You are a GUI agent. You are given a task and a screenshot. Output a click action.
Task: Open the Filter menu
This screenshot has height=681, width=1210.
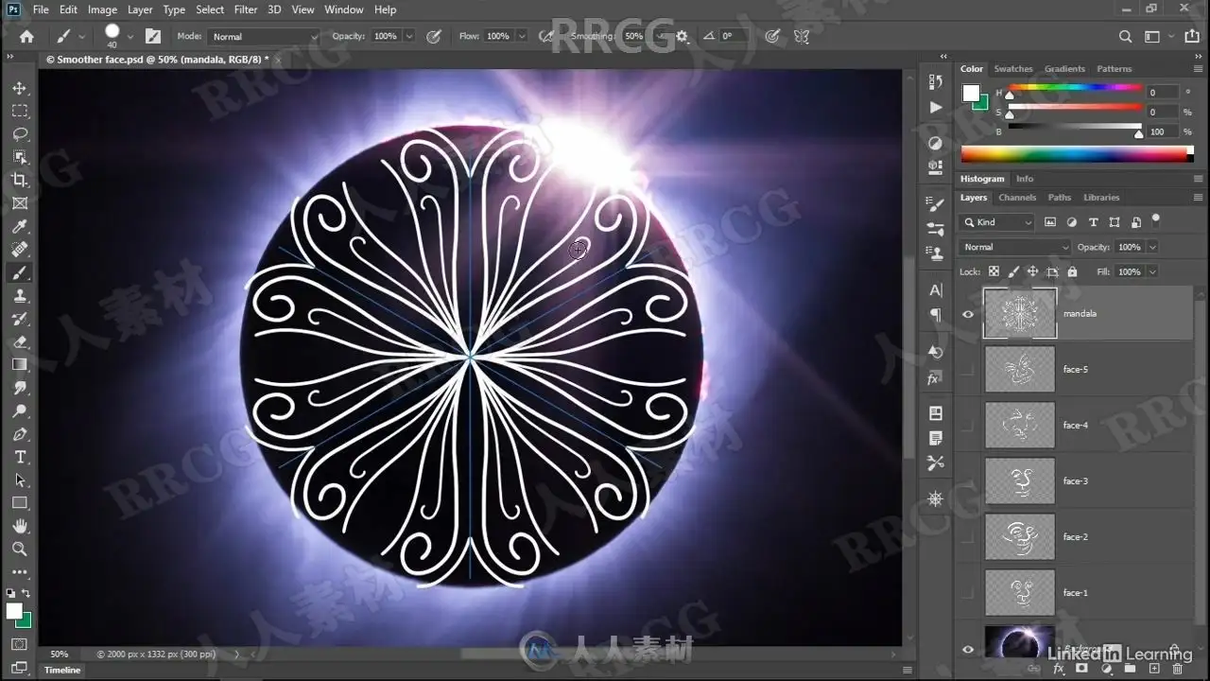coord(245,9)
